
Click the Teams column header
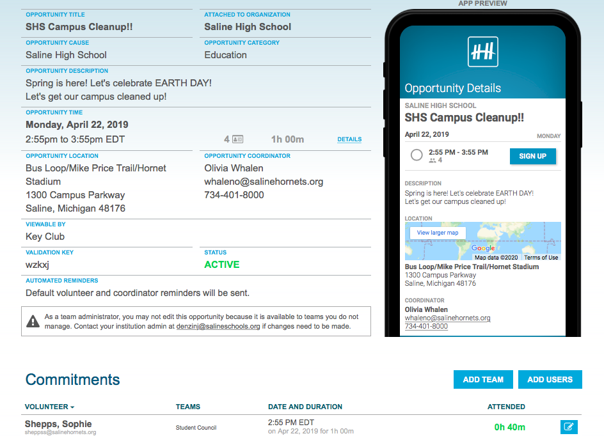coord(188,407)
